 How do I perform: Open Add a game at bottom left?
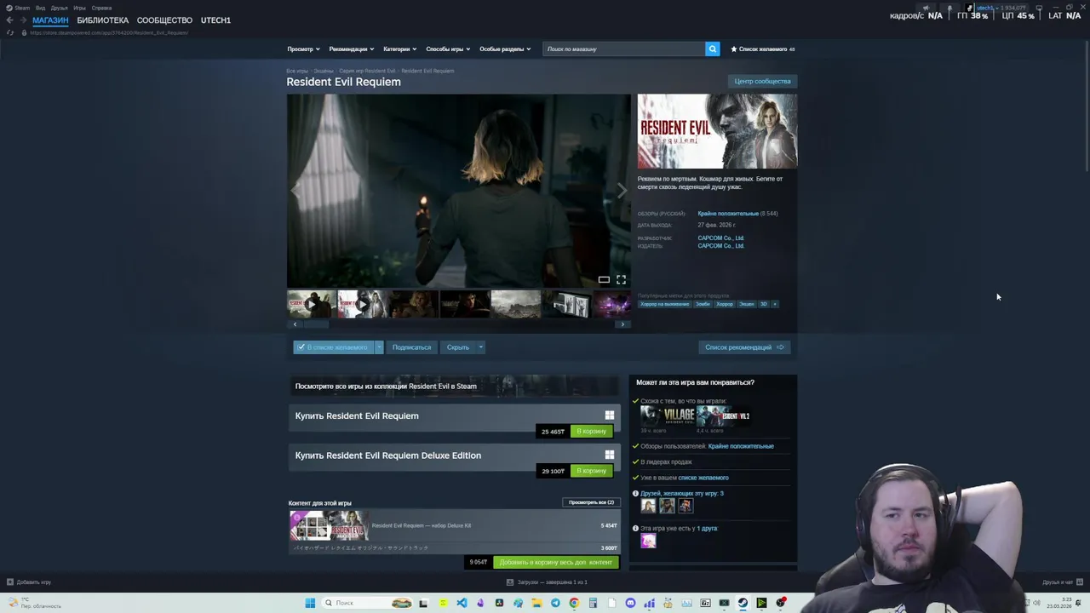click(29, 582)
